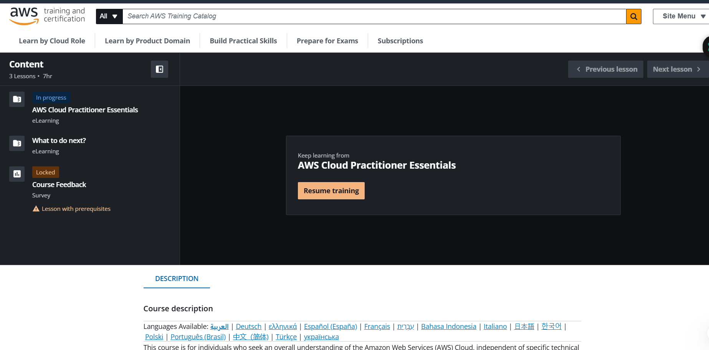Choose the Polski language link
Viewport: 709px width, 350px height.
click(154, 337)
